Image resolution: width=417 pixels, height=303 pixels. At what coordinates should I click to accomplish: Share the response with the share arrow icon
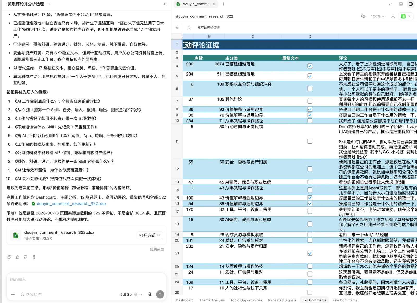(33, 257)
